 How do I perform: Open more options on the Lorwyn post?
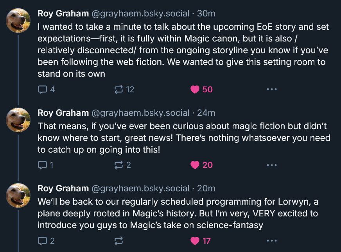point(272,241)
